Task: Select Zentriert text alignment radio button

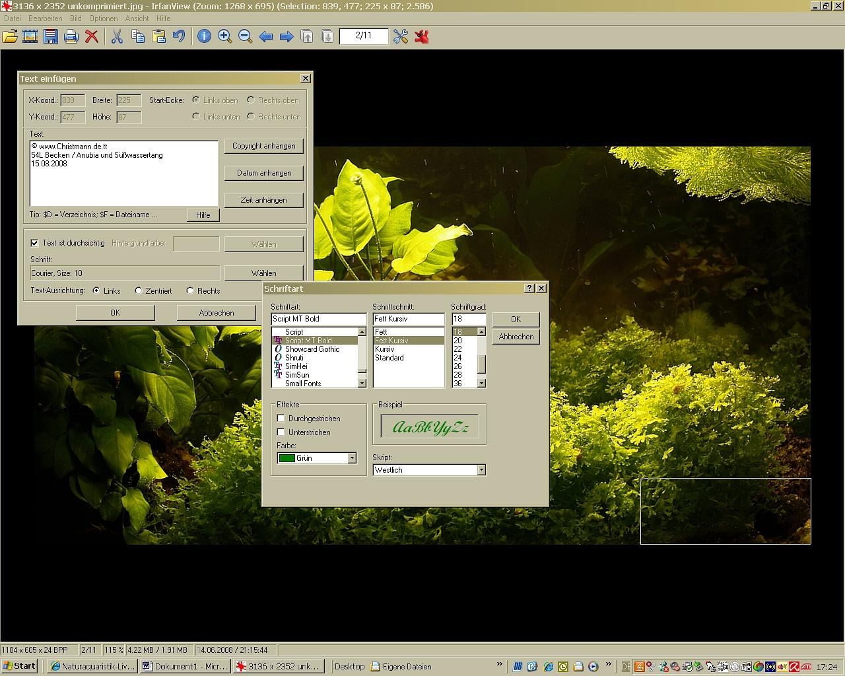Action: [139, 290]
